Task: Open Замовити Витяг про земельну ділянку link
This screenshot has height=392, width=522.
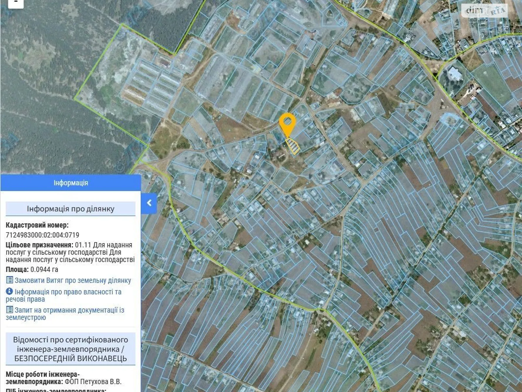Action: point(73,281)
